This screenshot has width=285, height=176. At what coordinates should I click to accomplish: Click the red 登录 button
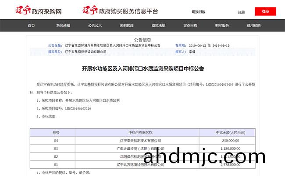265,11
